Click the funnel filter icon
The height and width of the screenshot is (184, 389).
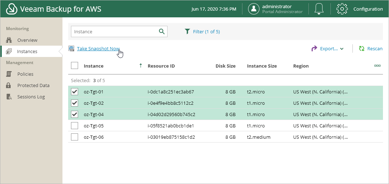click(187, 31)
